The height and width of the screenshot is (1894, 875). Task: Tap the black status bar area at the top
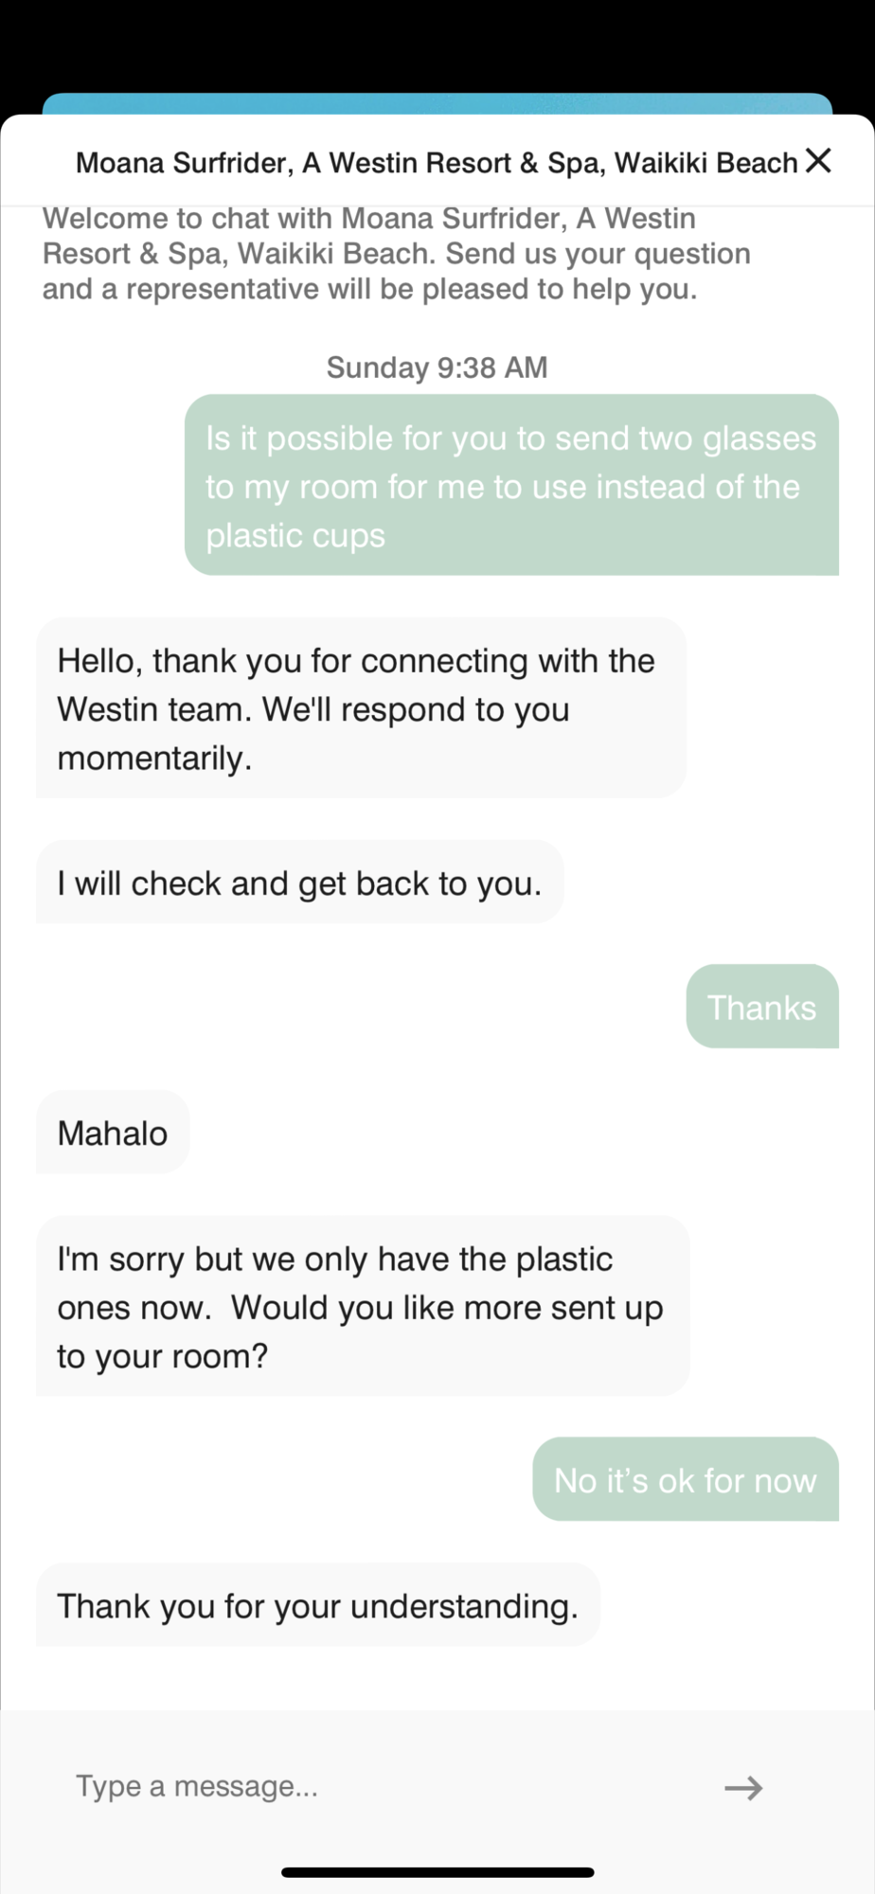click(437, 45)
